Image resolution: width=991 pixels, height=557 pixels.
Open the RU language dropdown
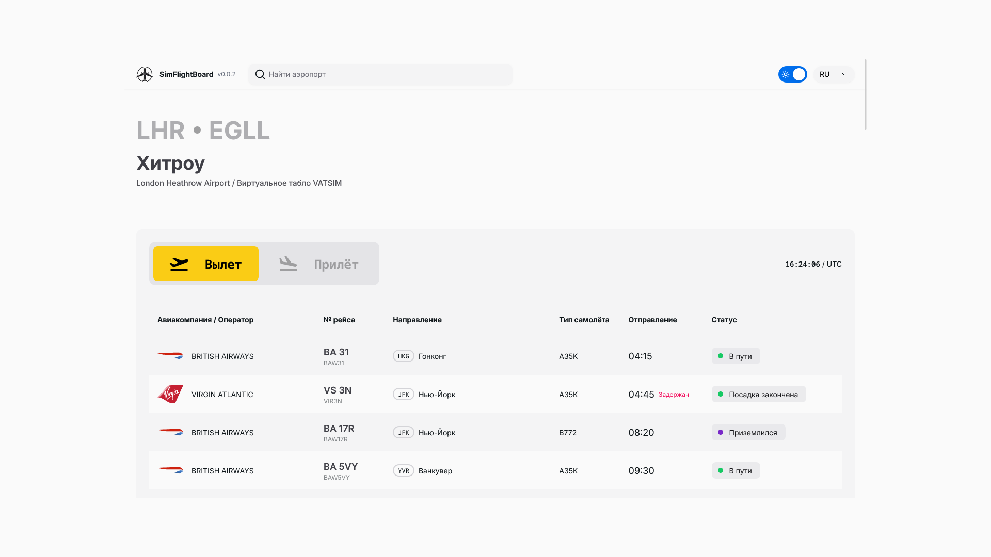pos(833,74)
